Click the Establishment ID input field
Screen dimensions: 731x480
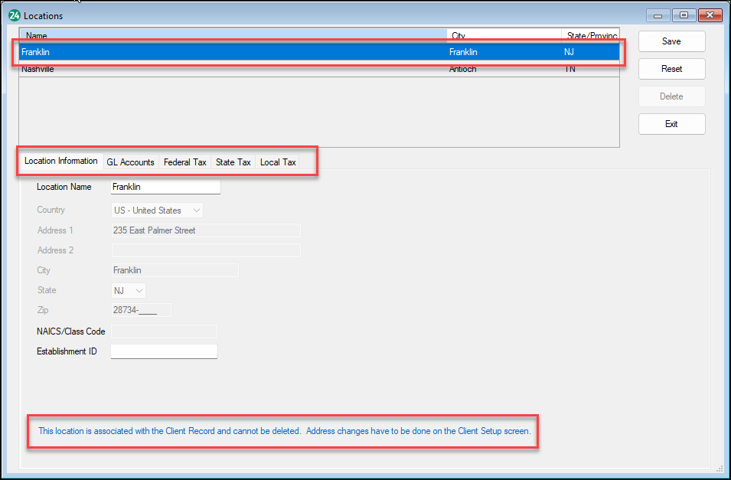pos(163,351)
